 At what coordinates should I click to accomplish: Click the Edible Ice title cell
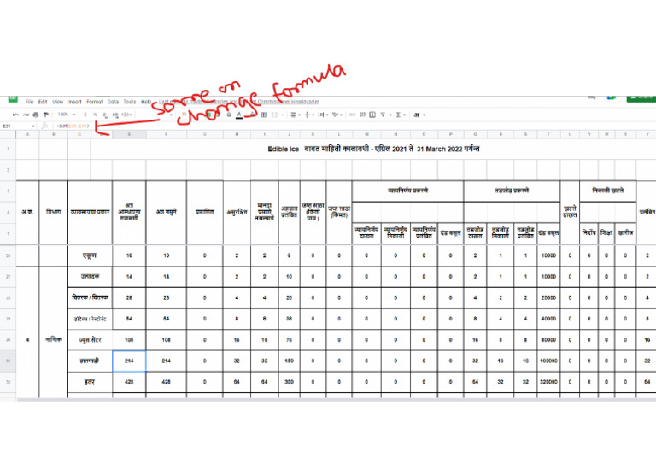(373, 149)
